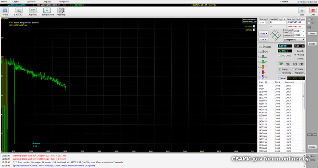Close the drive passport x button
The width and height of the screenshot is (318, 168).
point(64,5)
